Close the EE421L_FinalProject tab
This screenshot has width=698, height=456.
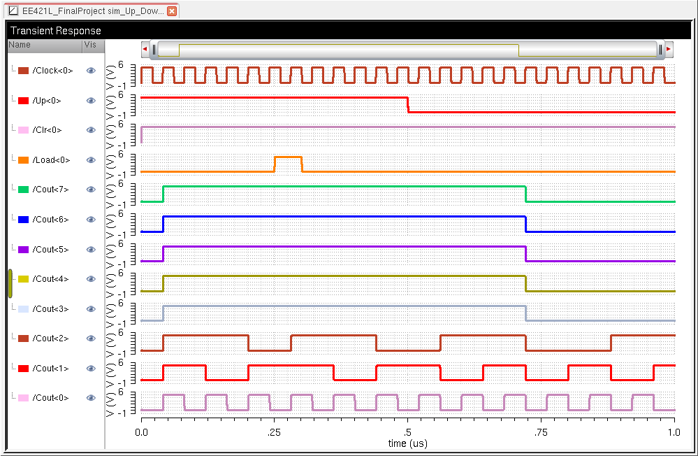click(172, 11)
